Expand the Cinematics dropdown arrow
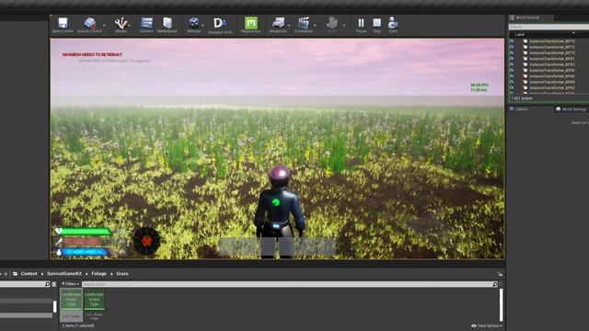 pyautogui.click(x=315, y=26)
